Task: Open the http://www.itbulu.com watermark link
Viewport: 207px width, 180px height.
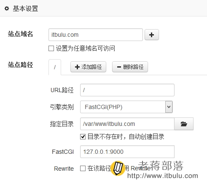Action: click(163, 176)
